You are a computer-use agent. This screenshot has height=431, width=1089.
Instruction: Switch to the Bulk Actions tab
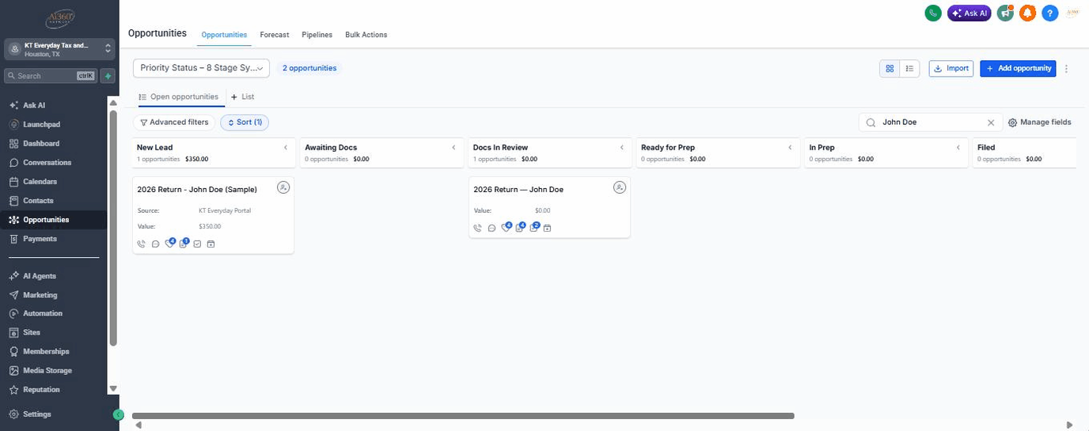point(366,35)
